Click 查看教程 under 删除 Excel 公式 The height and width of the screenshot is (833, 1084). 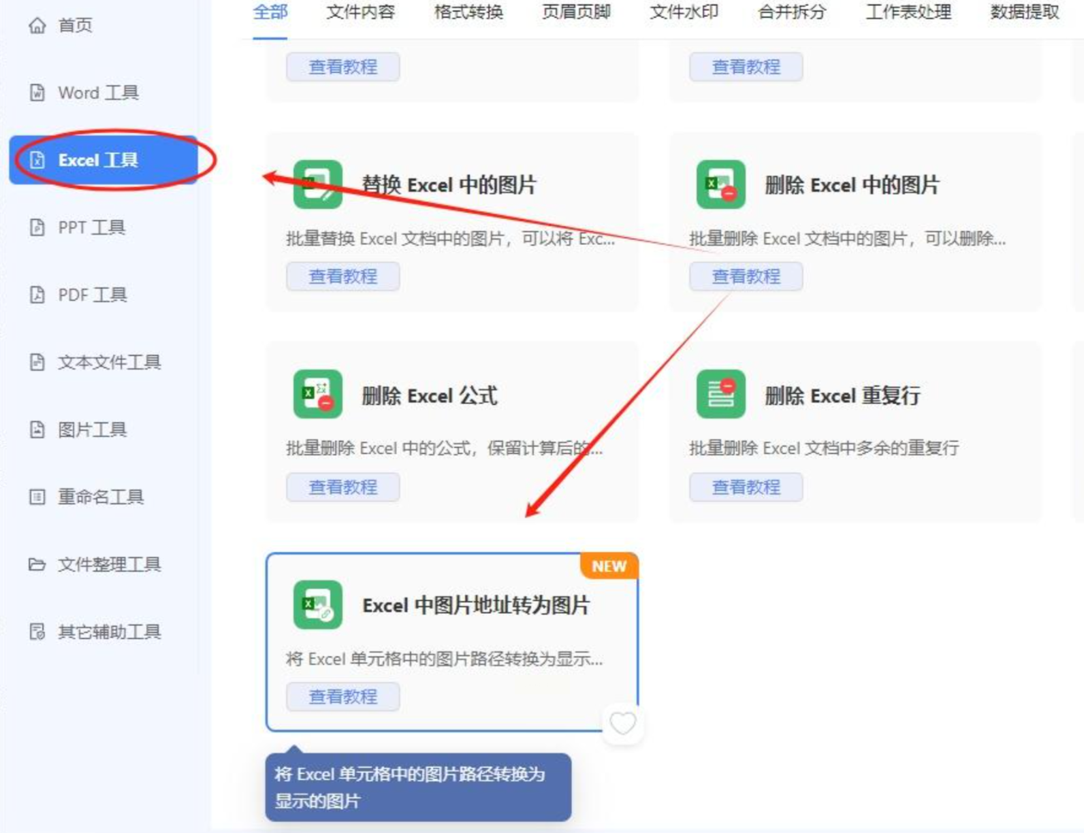coord(343,487)
